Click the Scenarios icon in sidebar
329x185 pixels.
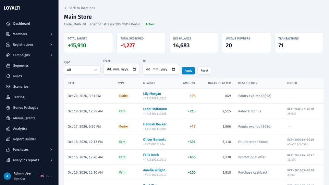pyautogui.click(x=8, y=86)
